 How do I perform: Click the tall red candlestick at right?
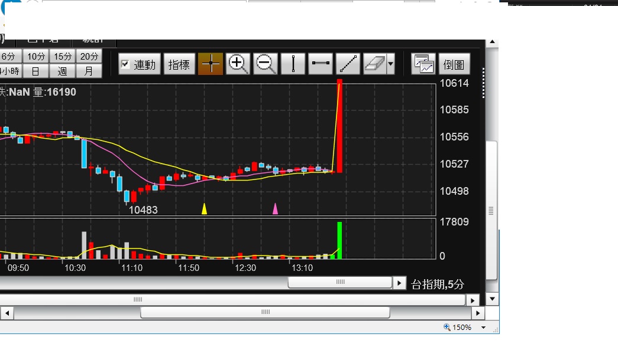(339, 126)
